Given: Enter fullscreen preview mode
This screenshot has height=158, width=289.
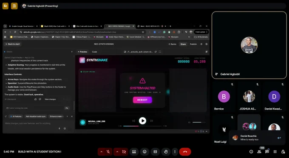Looking at the screenshot, I should [x=160, y=52].
